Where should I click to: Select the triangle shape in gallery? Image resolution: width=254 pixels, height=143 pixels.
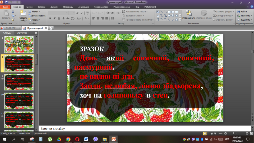pos(158,16)
